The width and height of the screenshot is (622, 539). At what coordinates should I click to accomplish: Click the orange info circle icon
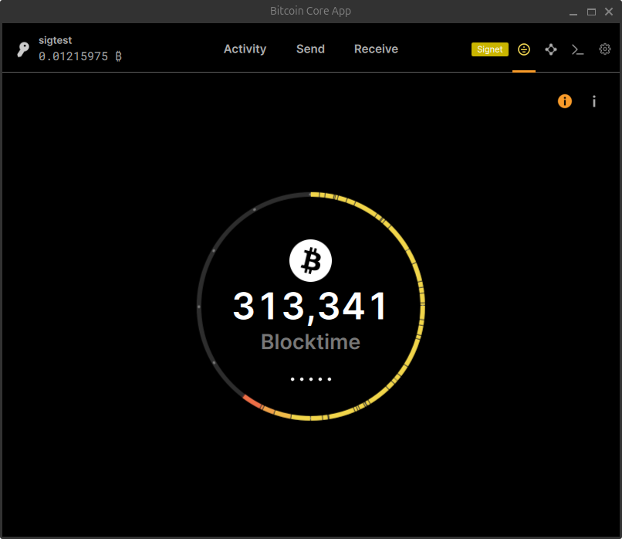[564, 101]
